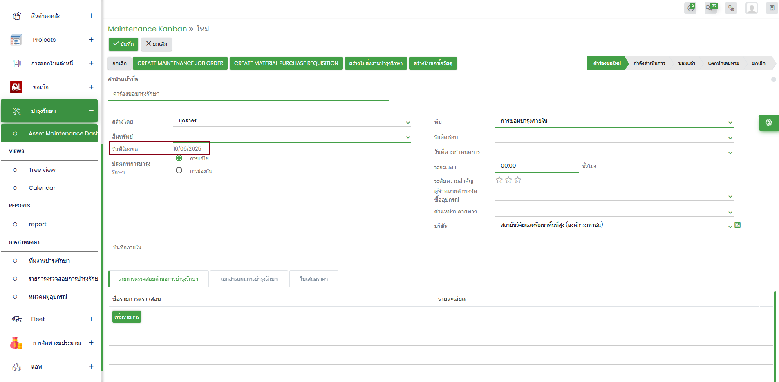Click the ระยะเวลา duration input field
The height and width of the screenshot is (382, 779).
pos(536,166)
